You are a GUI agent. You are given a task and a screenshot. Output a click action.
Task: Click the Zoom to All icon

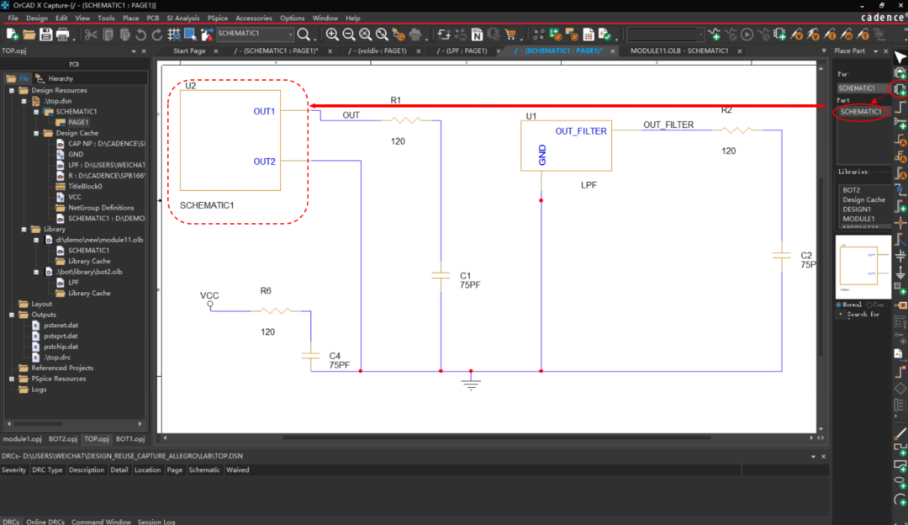point(364,34)
